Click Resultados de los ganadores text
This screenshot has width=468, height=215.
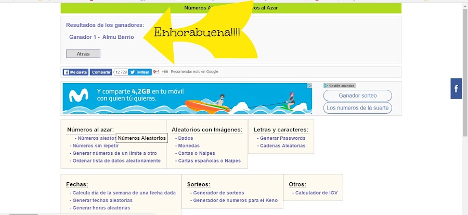click(105, 25)
